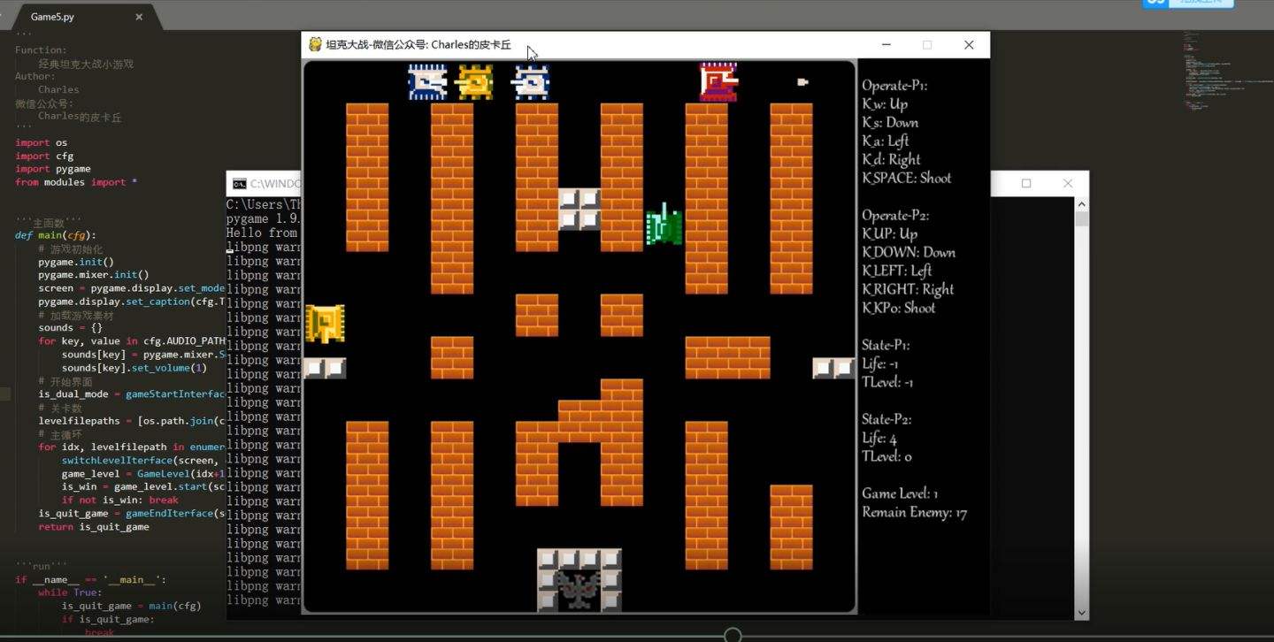Click the 'TLevel: 0' value
The width and height of the screenshot is (1274, 642).
point(887,456)
